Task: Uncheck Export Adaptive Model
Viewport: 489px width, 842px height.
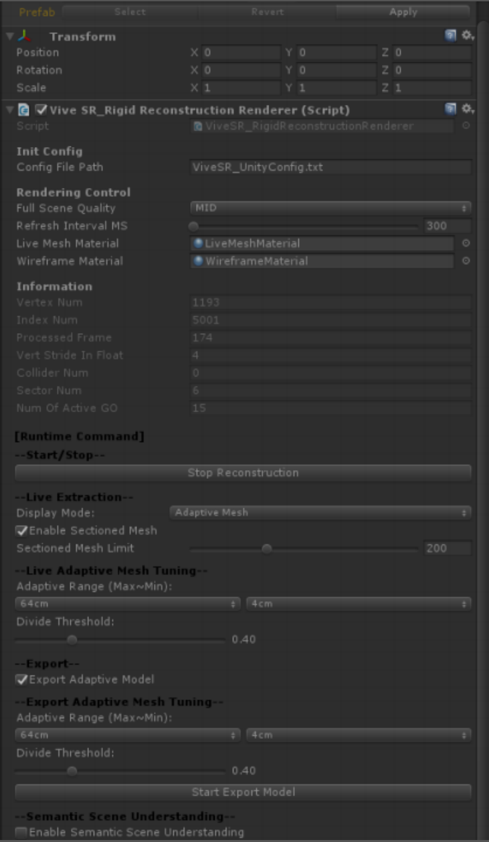Action: [x=21, y=679]
